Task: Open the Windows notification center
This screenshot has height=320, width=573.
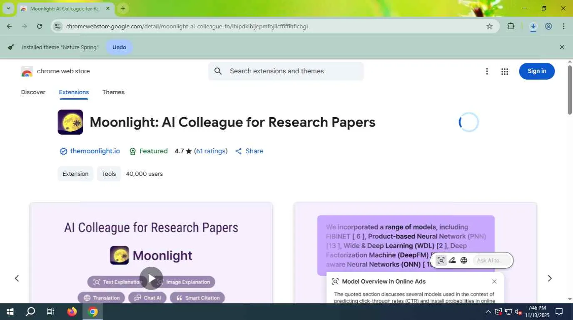Action: [559, 312]
